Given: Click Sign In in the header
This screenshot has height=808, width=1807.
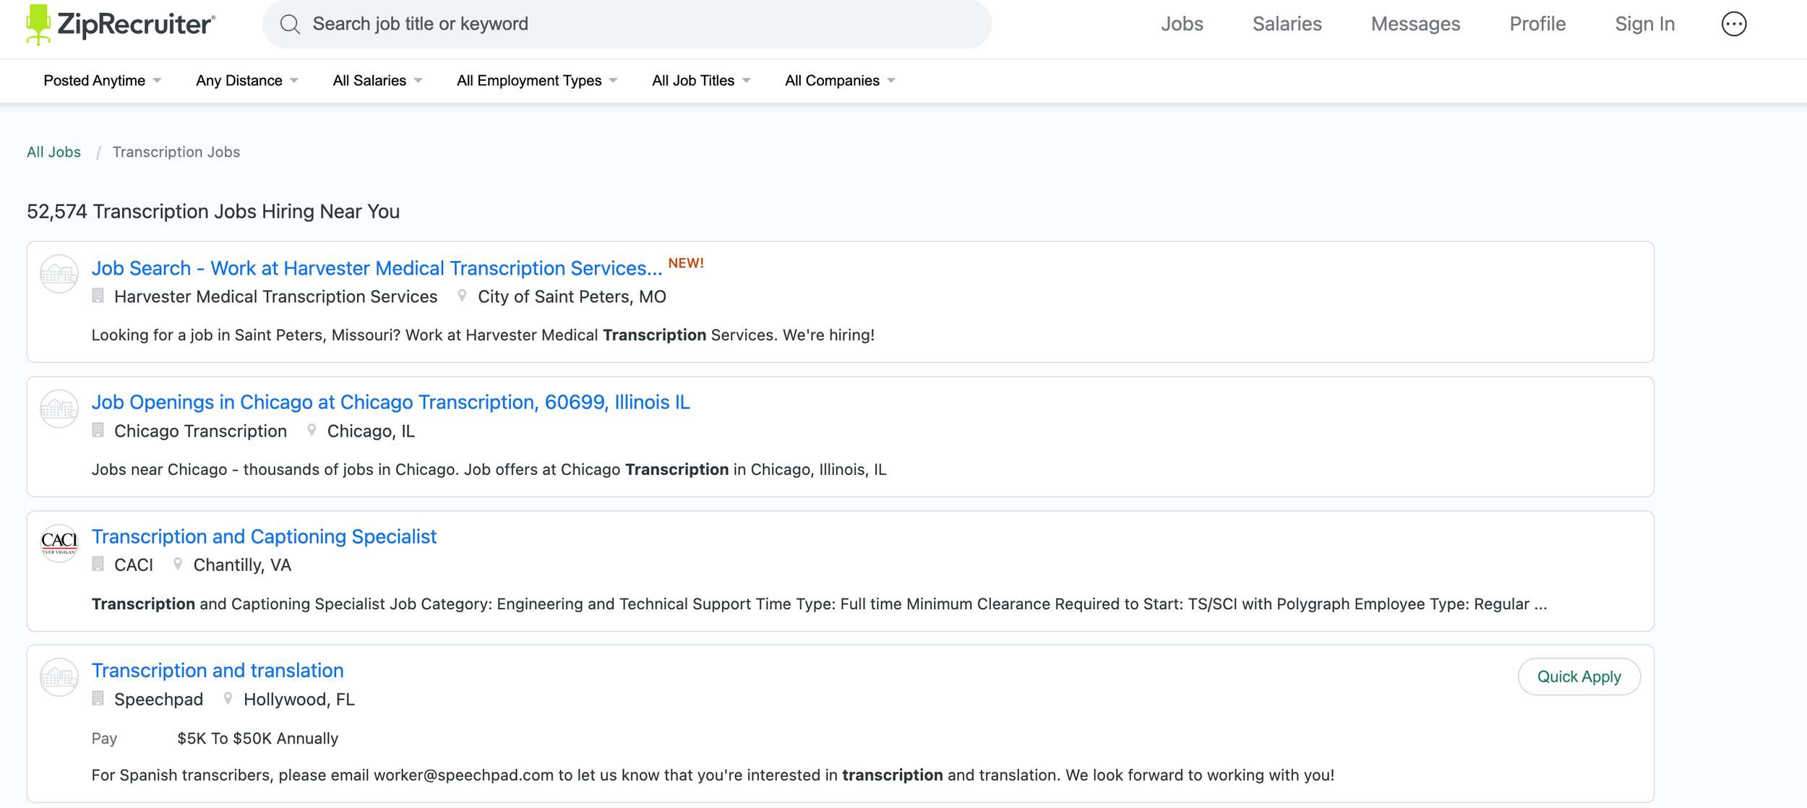Looking at the screenshot, I should click(x=1644, y=24).
